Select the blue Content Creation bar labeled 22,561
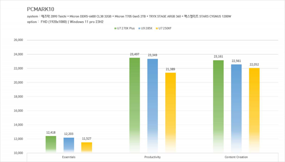The image size is (285, 162). click(x=236, y=107)
